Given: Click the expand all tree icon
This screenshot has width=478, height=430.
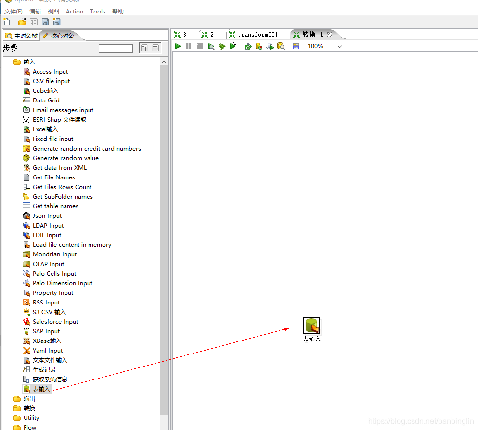Looking at the screenshot, I should 144,48.
